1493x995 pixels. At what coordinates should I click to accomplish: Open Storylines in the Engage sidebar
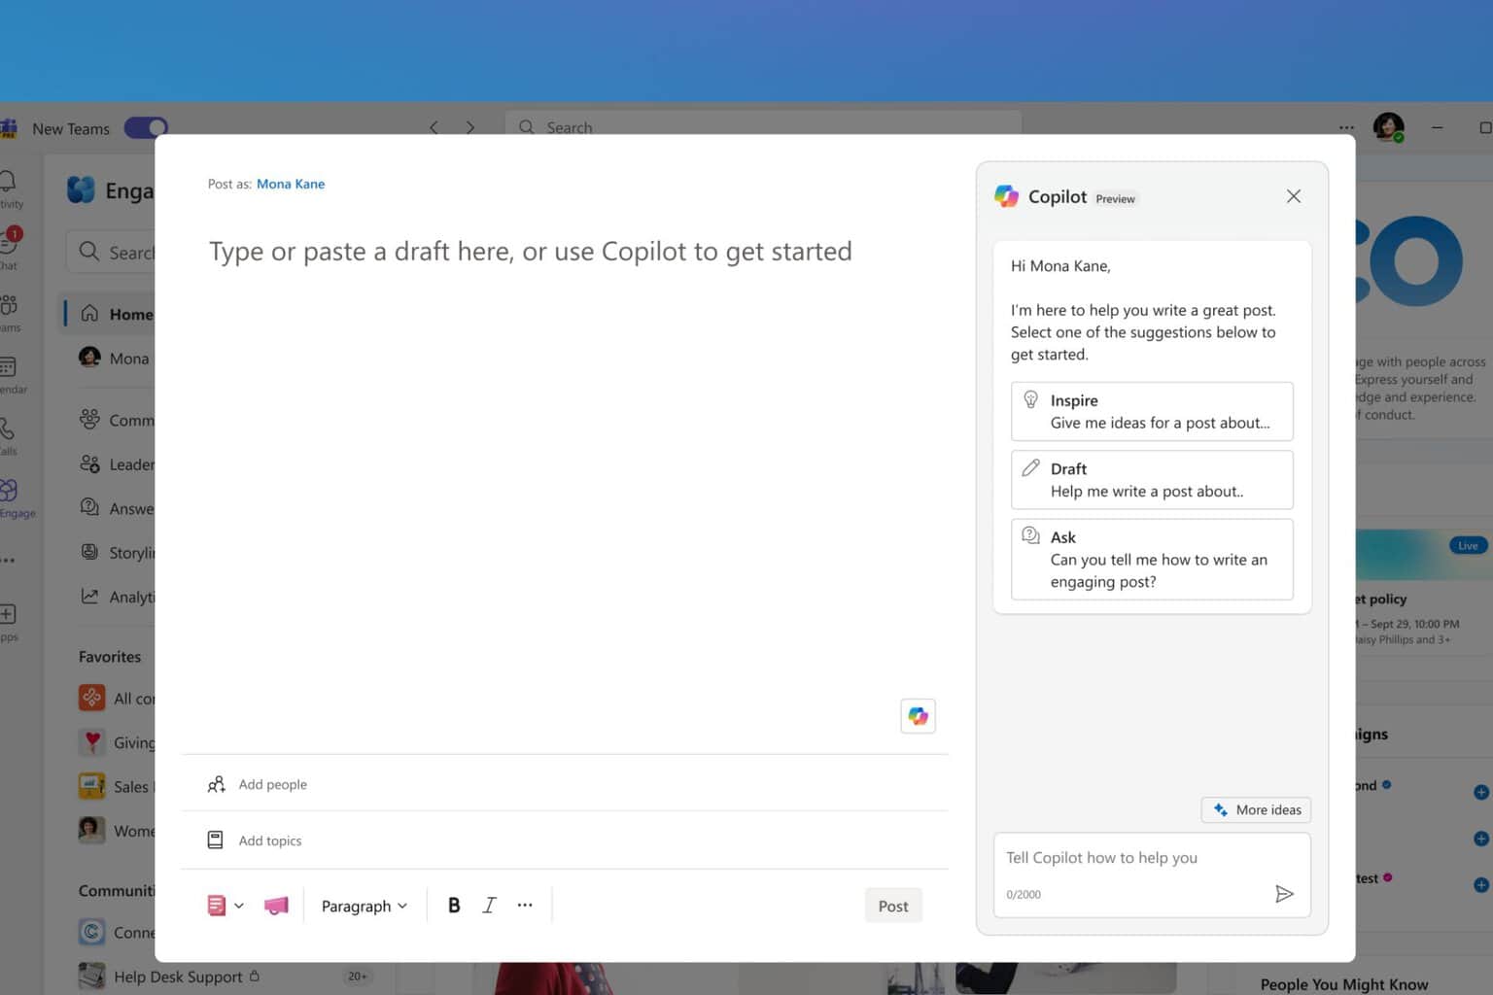[117, 552]
